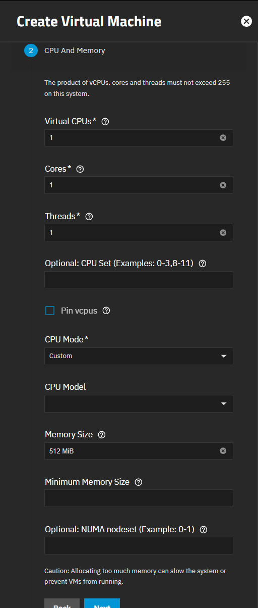The height and width of the screenshot is (608, 258).
Task: Clear the Virtual CPUs value
Action: click(223, 138)
